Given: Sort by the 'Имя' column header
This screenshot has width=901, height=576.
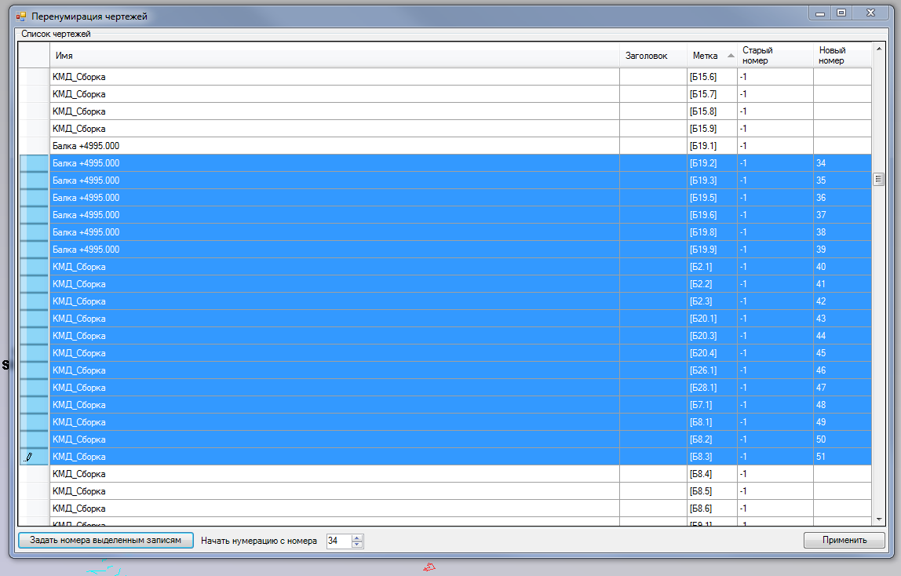Looking at the screenshot, I should pos(334,56).
